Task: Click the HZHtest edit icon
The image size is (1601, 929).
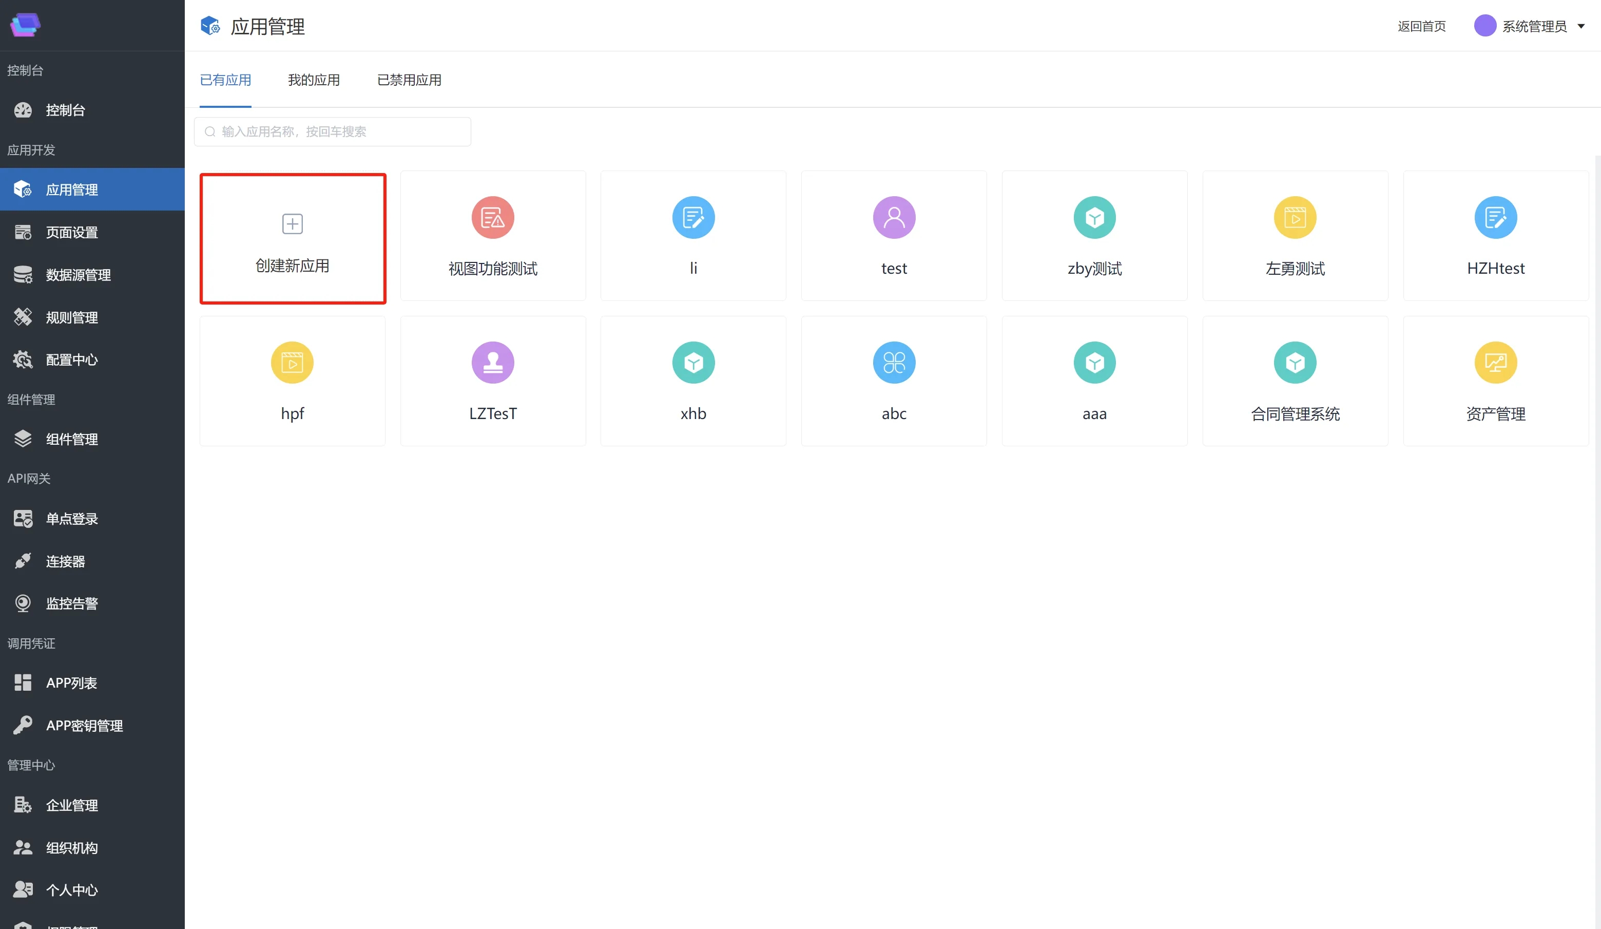Action: (x=1496, y=218)
